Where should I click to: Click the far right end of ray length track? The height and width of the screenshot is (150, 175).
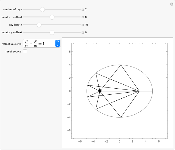(80, 25)
